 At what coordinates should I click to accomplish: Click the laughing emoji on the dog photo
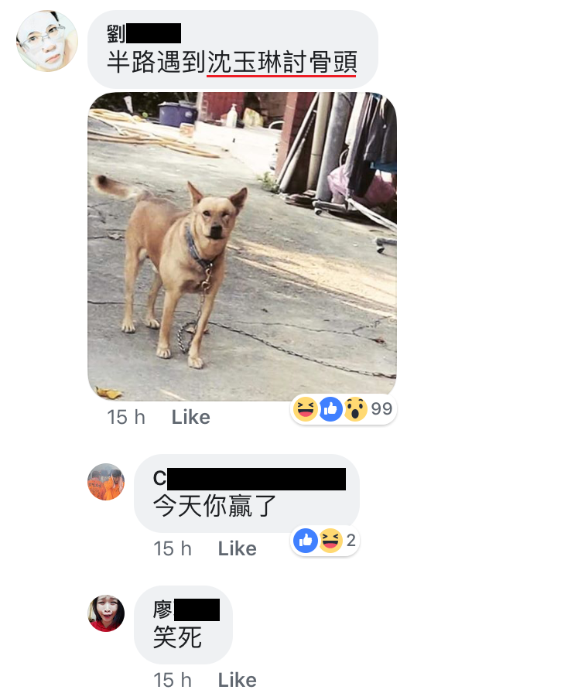tap(306, 409)
